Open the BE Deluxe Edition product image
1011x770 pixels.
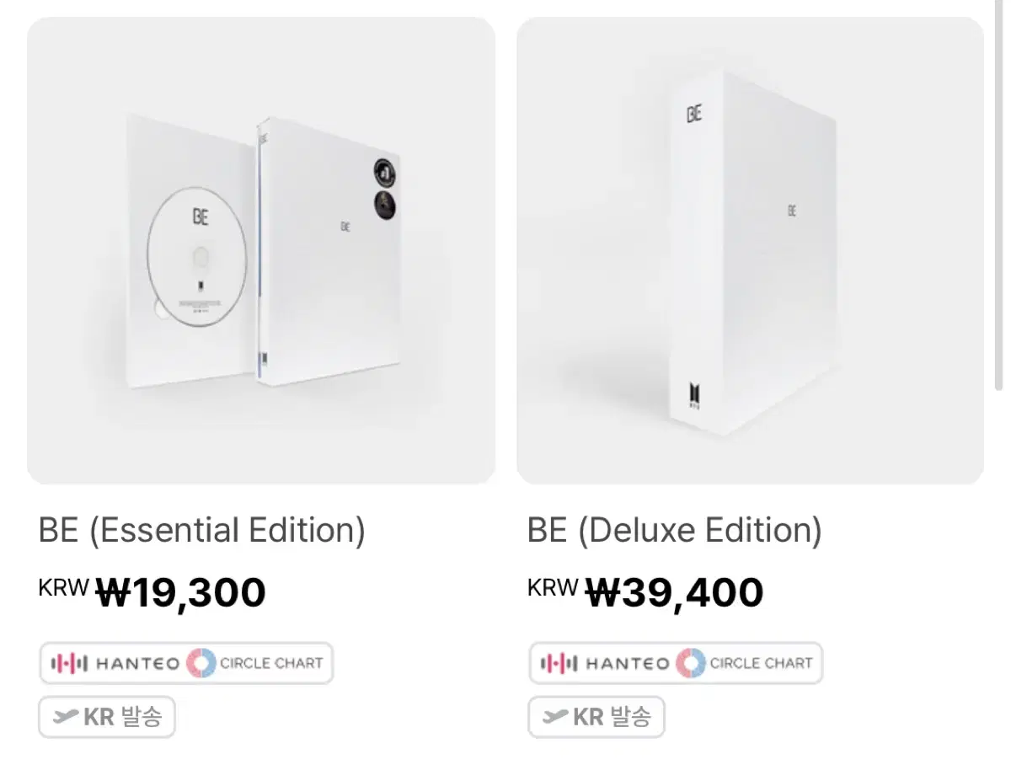coord(750,250)
